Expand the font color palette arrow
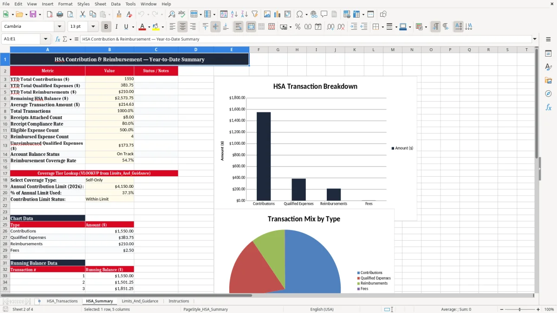 pyautogui.click(x=149, y=27)
